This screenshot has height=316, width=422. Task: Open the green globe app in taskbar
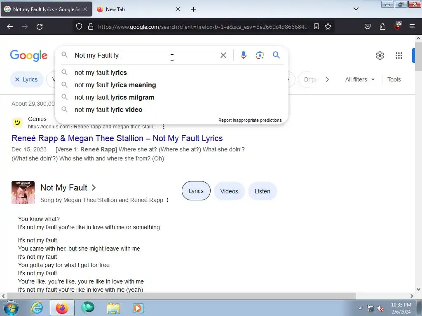pos(88,308)
